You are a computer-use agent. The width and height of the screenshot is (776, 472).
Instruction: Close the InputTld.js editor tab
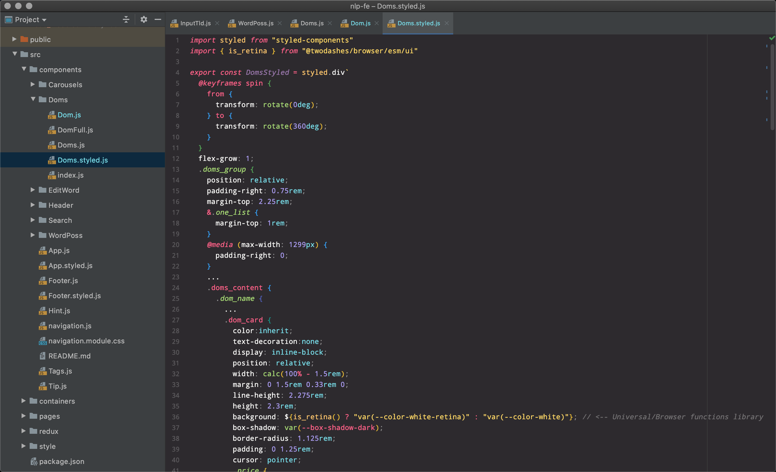point(217,23)
